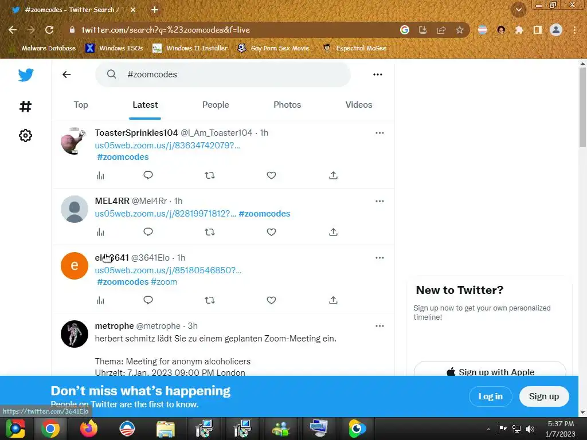Click the Log in button
Screen dimensions: 587x440
[x=491, y=396]
